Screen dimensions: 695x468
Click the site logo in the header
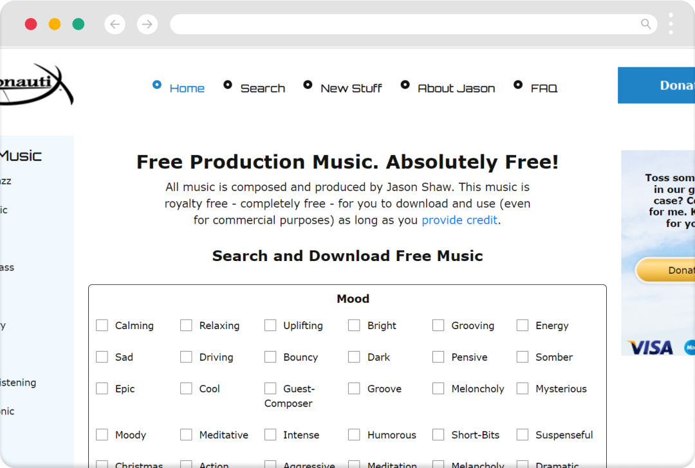point(37,85)
